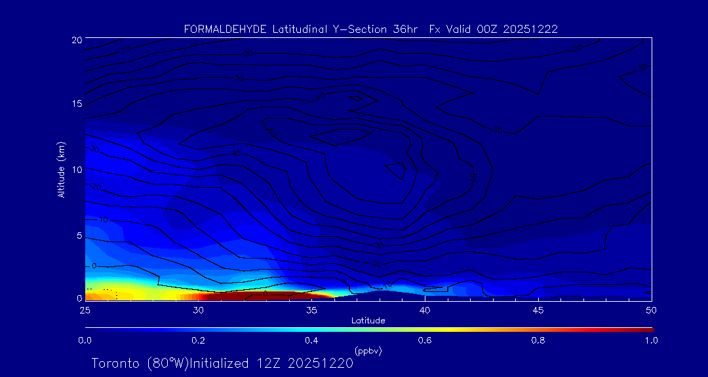
Task: Select the latitude axis tick label "25"
Action: click(85, 310)
